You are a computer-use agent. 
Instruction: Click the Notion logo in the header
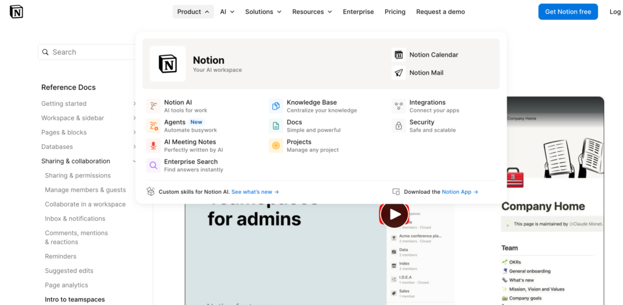16,12
